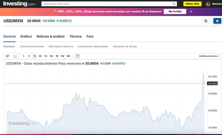
Task: Click the 20,5000 axis label
Action: click(213, 110)
